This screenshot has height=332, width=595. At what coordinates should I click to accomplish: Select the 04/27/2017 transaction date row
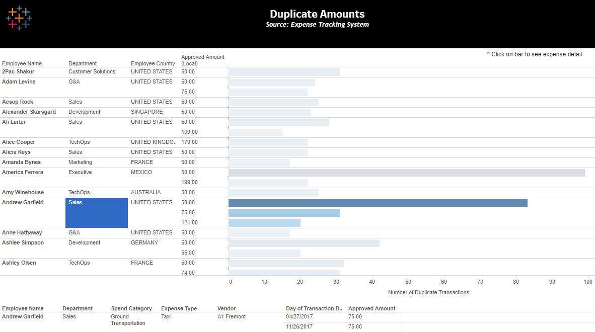click(x=300, y=317)
